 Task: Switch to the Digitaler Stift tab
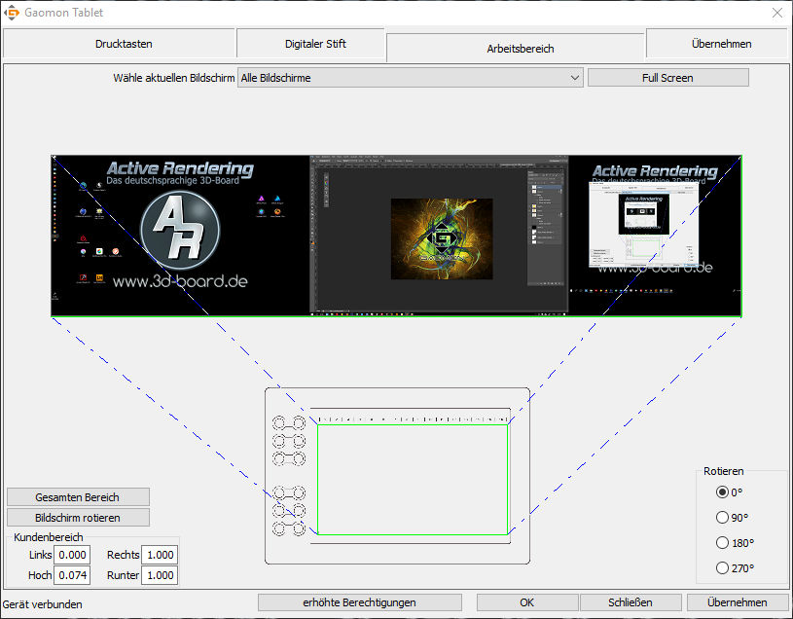[315, 44]
